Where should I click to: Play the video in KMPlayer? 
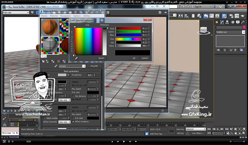pos(124,142)
